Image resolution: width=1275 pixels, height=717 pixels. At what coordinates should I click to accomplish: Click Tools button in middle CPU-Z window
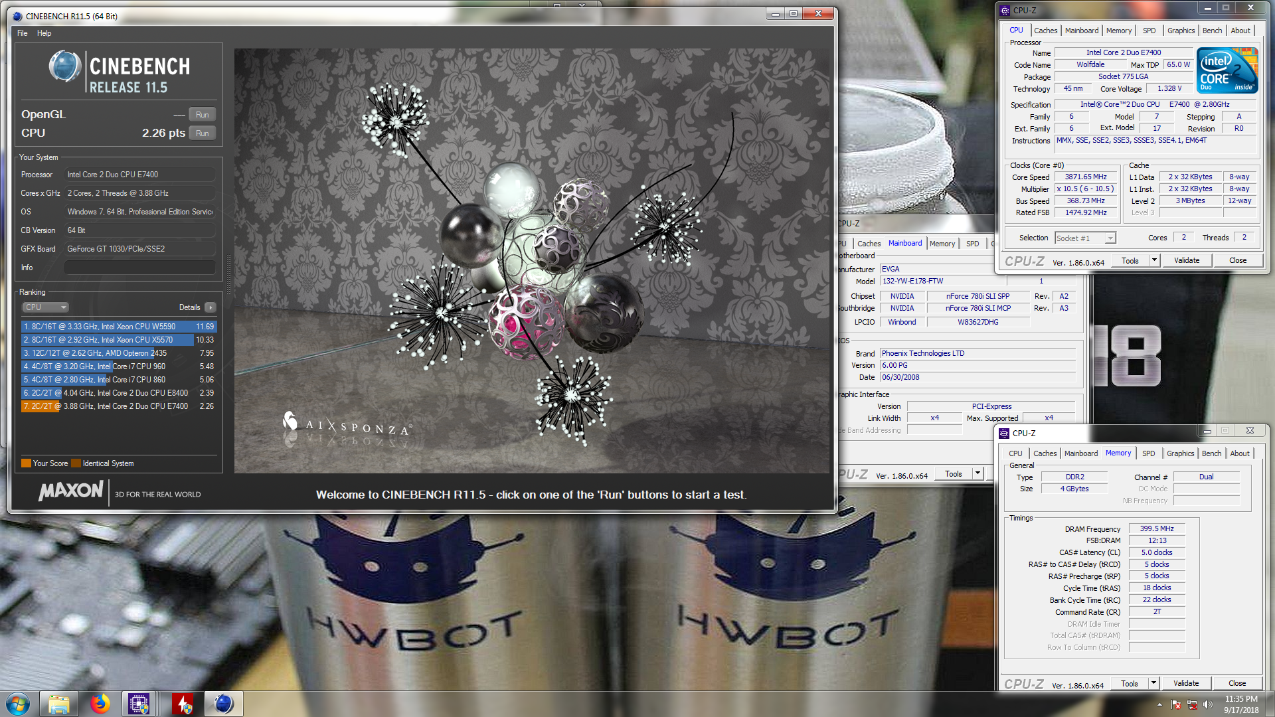954,474
